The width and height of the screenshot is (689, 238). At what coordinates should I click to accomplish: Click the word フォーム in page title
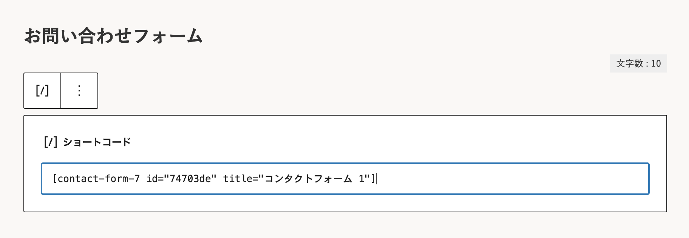point(168,36)
